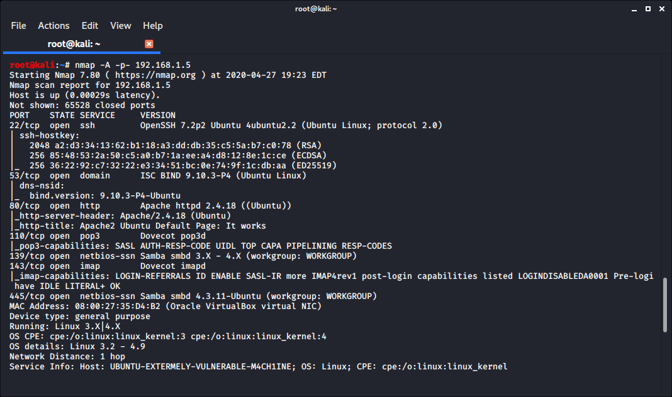Select the root@kali: ~ terminal tab
672x397 pixels.
point(74,44)
